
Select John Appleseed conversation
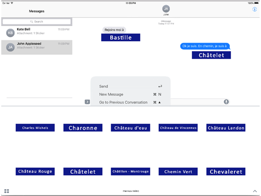point(37,47)
